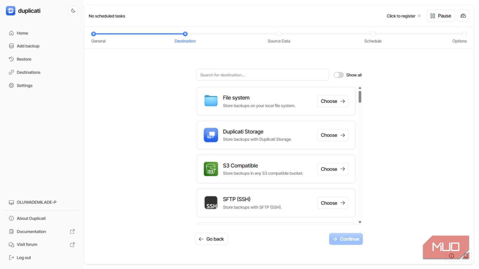Click the Duplicati logo icon
The height and width of the screenshot is (269, 479).
(10, 11)
